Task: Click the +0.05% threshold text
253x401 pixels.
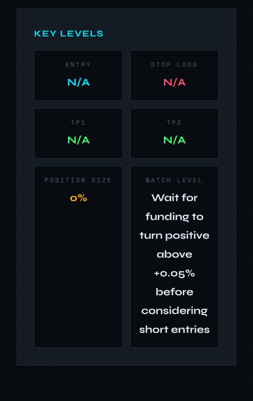Action: pos(174,273)
